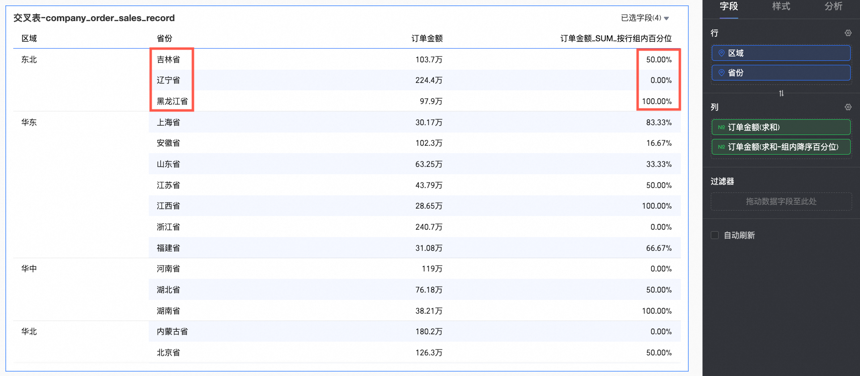The width and height of the screenshot is (860, 376).
Task: Click 北京省 province cell
Action: click(168, 352)
